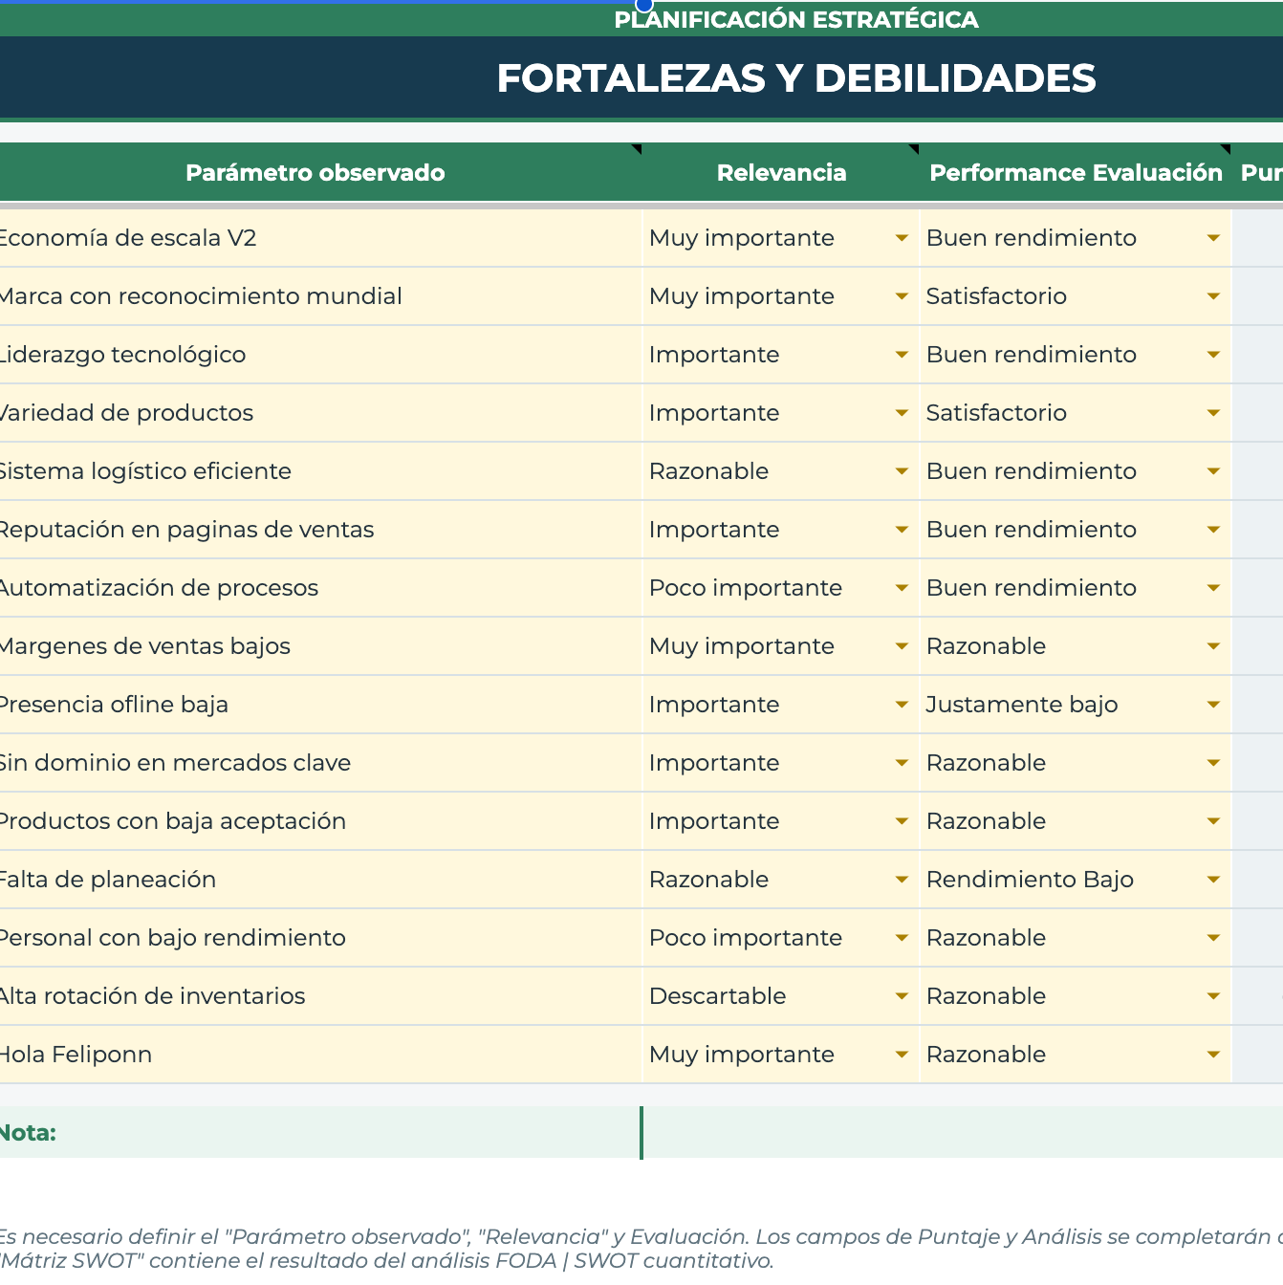Open Relevancia dropdown for Automatización de procesos
The height and width of the screenshot is (1285, 1283).
coord(902,588)
